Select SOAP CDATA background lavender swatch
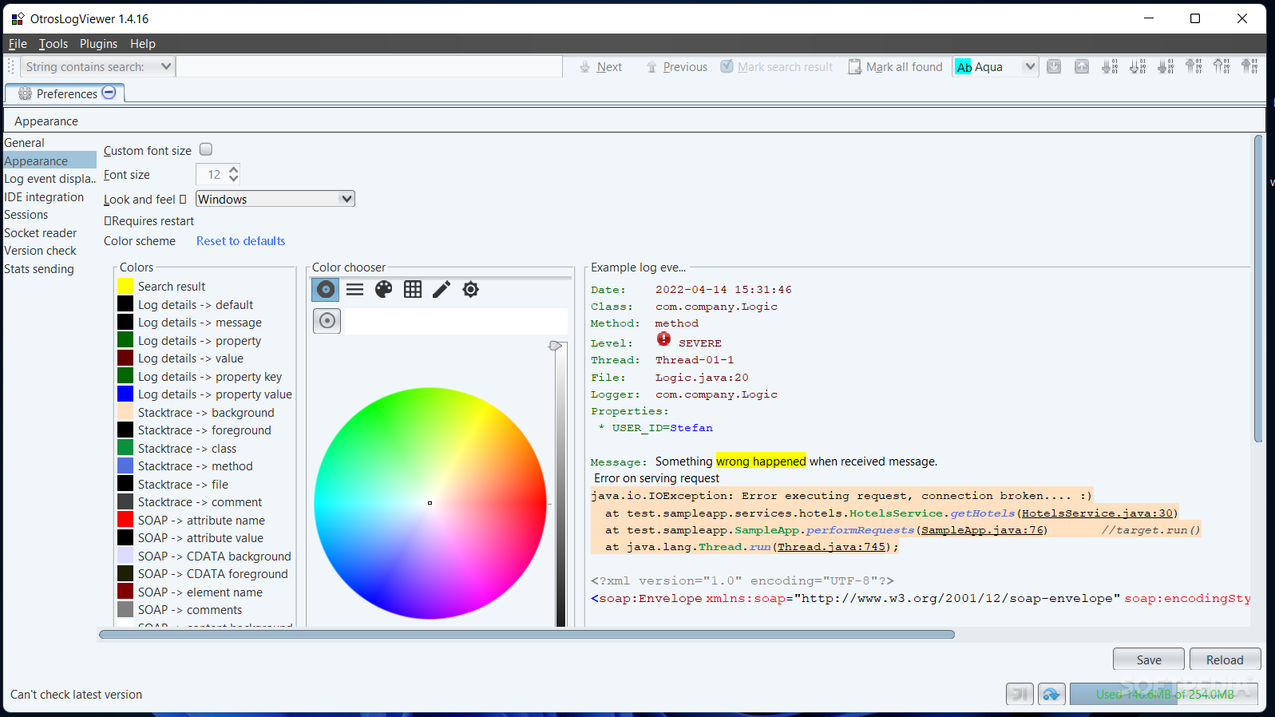Viewport: 1275px width, 717px height. coord(125,556)
